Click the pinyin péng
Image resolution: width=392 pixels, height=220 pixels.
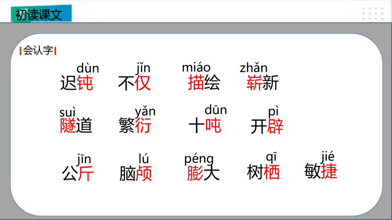tap(199, 159)
